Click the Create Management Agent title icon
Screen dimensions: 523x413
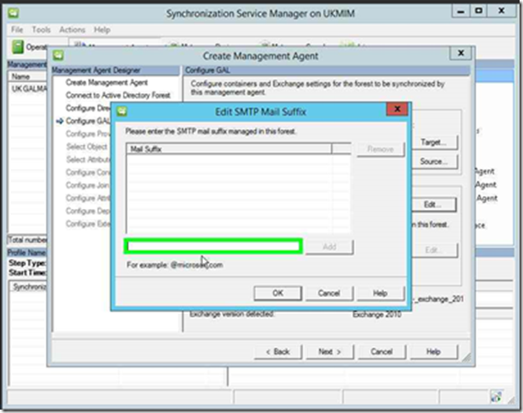click(58, 55)
